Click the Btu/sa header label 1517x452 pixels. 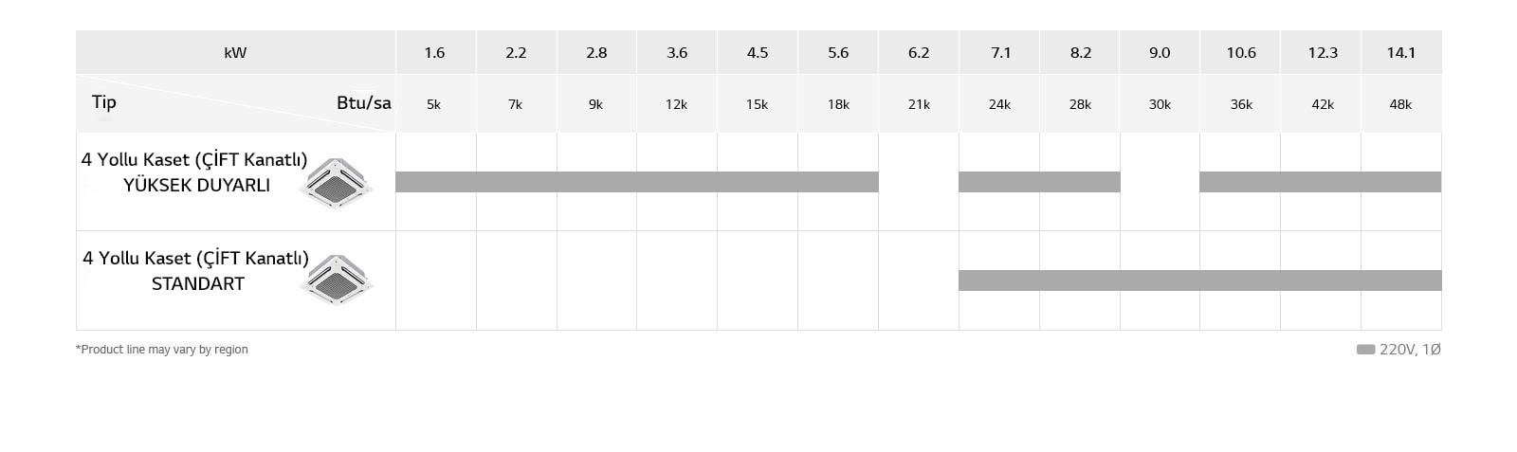363,102
